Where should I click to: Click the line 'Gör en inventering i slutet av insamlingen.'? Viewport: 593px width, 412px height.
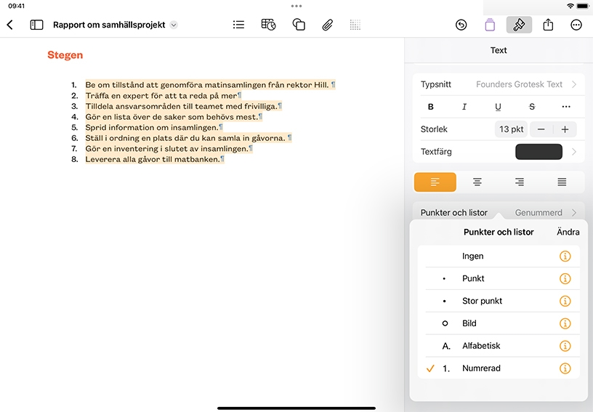point(166,148)
